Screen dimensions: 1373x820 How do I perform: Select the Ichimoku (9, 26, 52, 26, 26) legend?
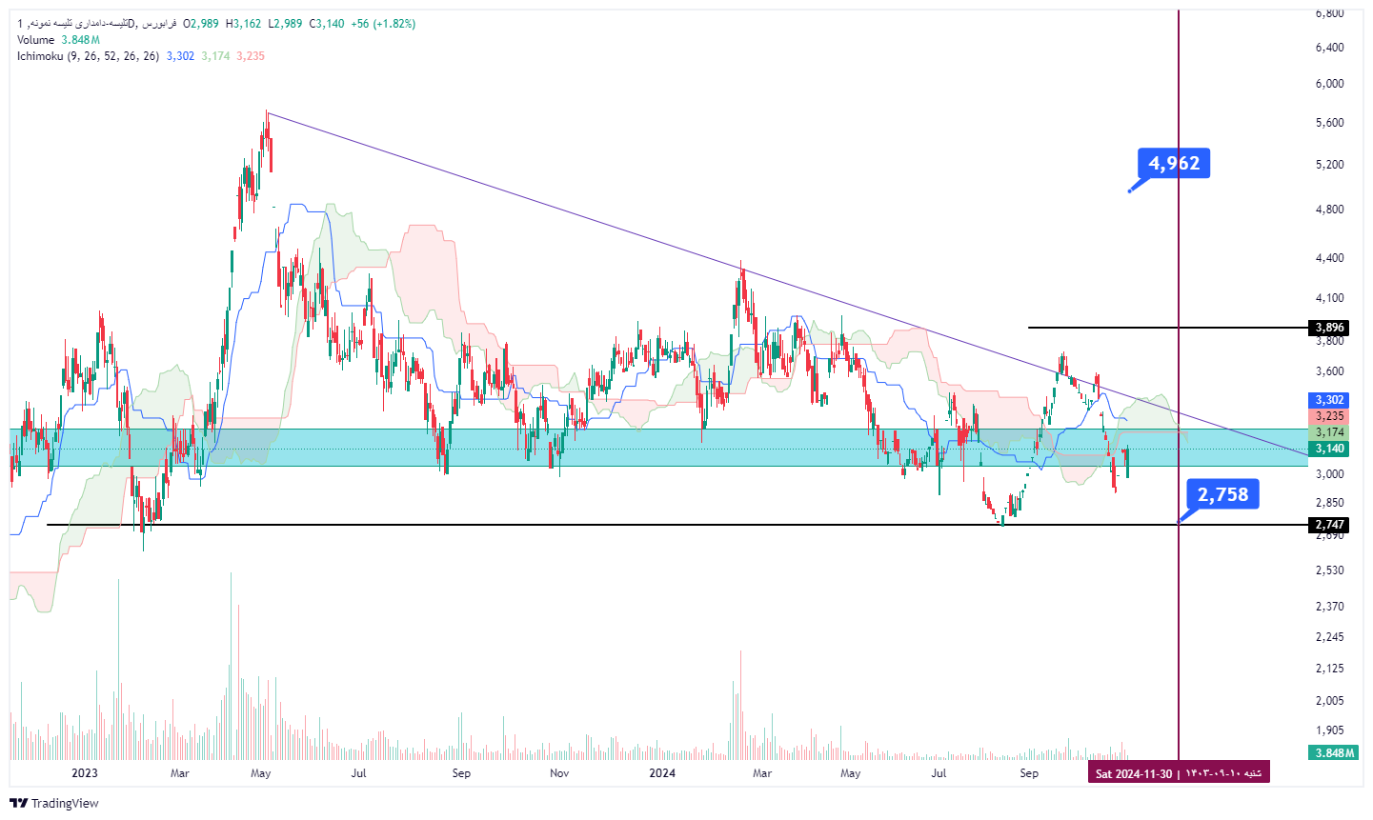coord(88,56)
